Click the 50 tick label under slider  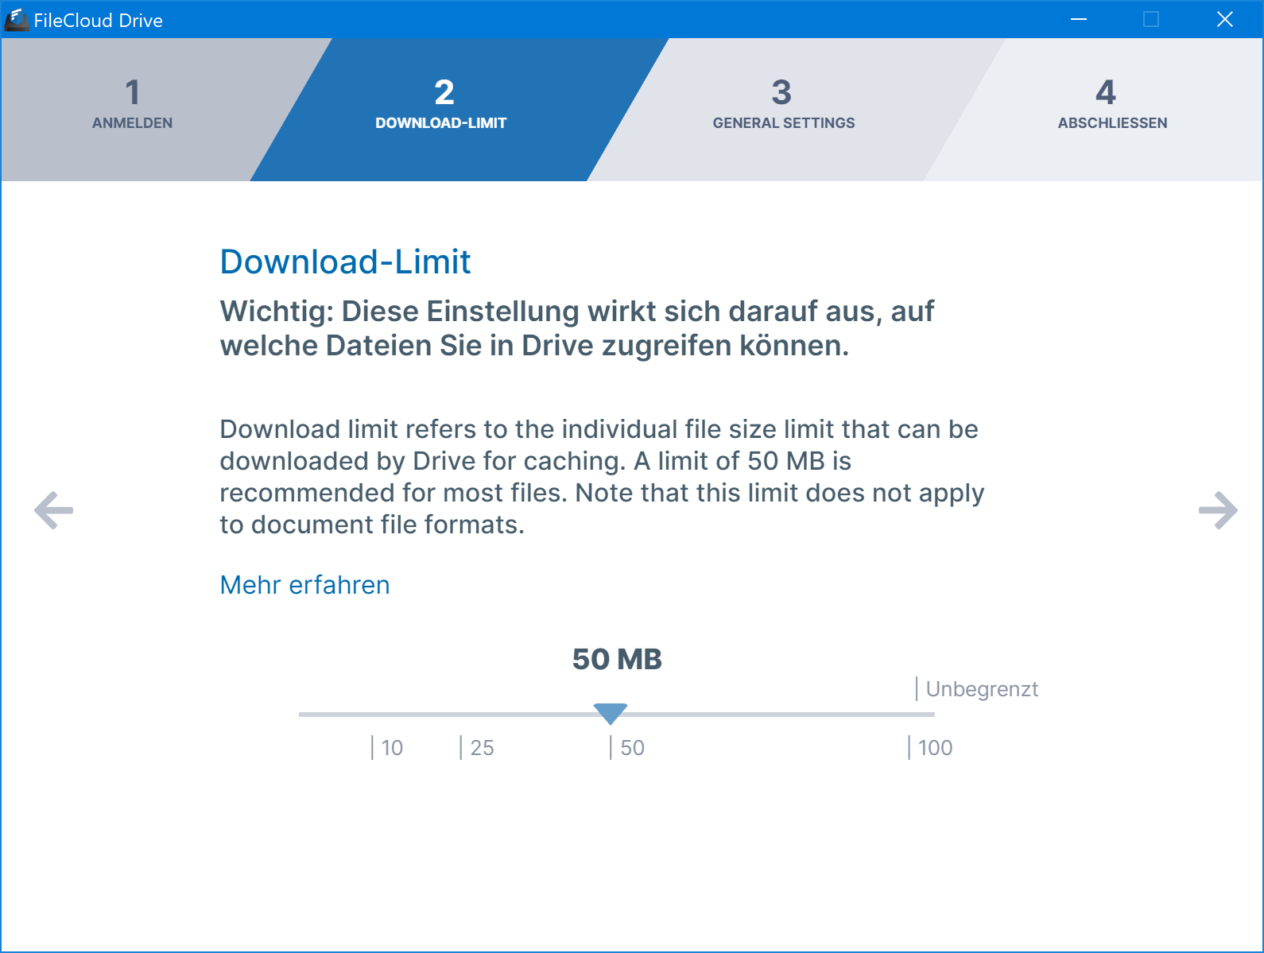coord(628,748)
